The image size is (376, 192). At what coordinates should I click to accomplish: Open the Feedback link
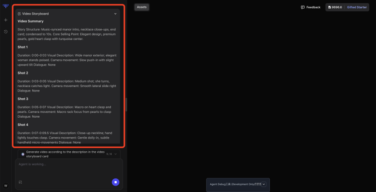[x=313, y=7]
